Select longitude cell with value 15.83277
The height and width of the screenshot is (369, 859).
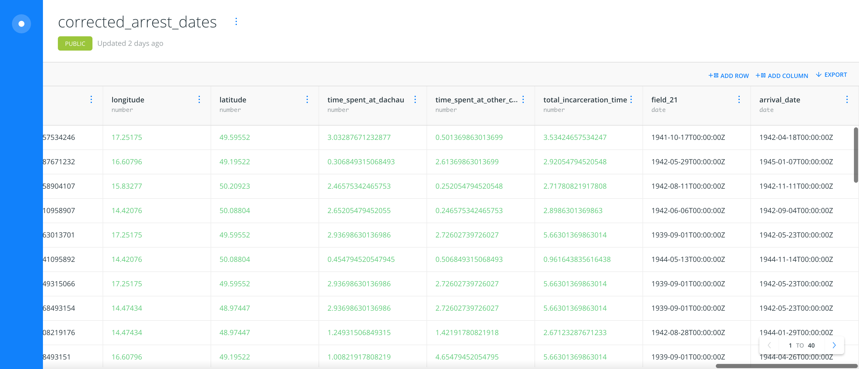(127, 186)
